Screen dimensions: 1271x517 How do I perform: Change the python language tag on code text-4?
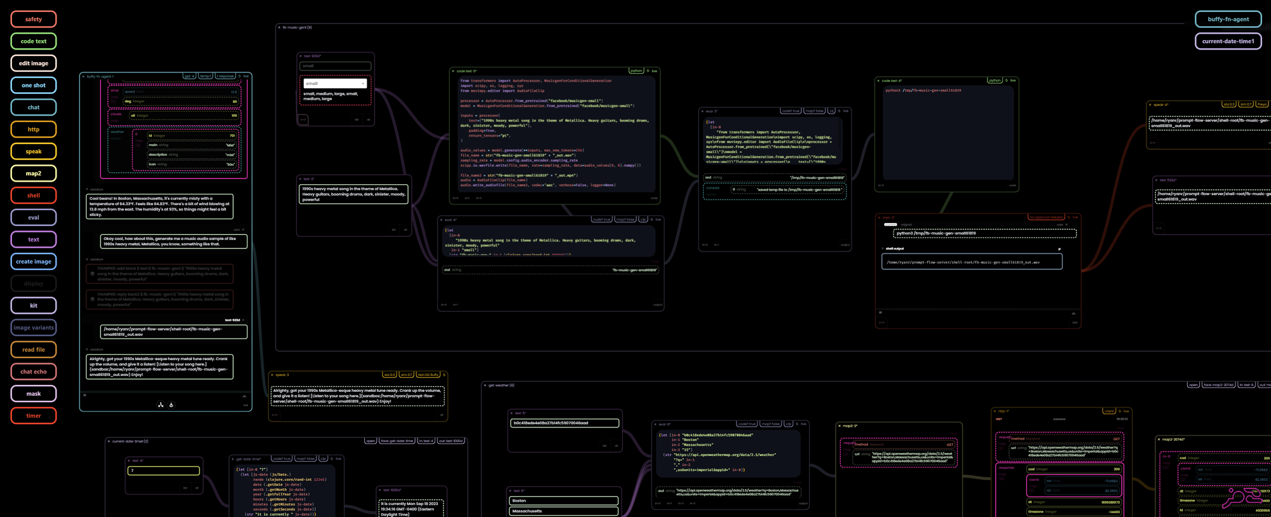(x=995, y=80)
